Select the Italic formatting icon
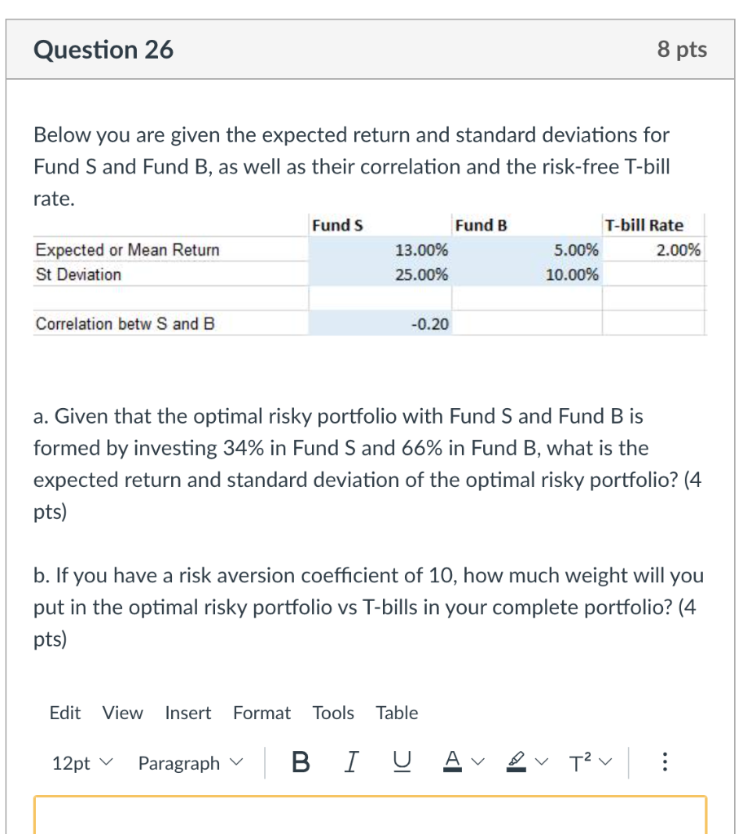This screenshot has height=834, width=756. pyautogui.click(x=351, y=762)
